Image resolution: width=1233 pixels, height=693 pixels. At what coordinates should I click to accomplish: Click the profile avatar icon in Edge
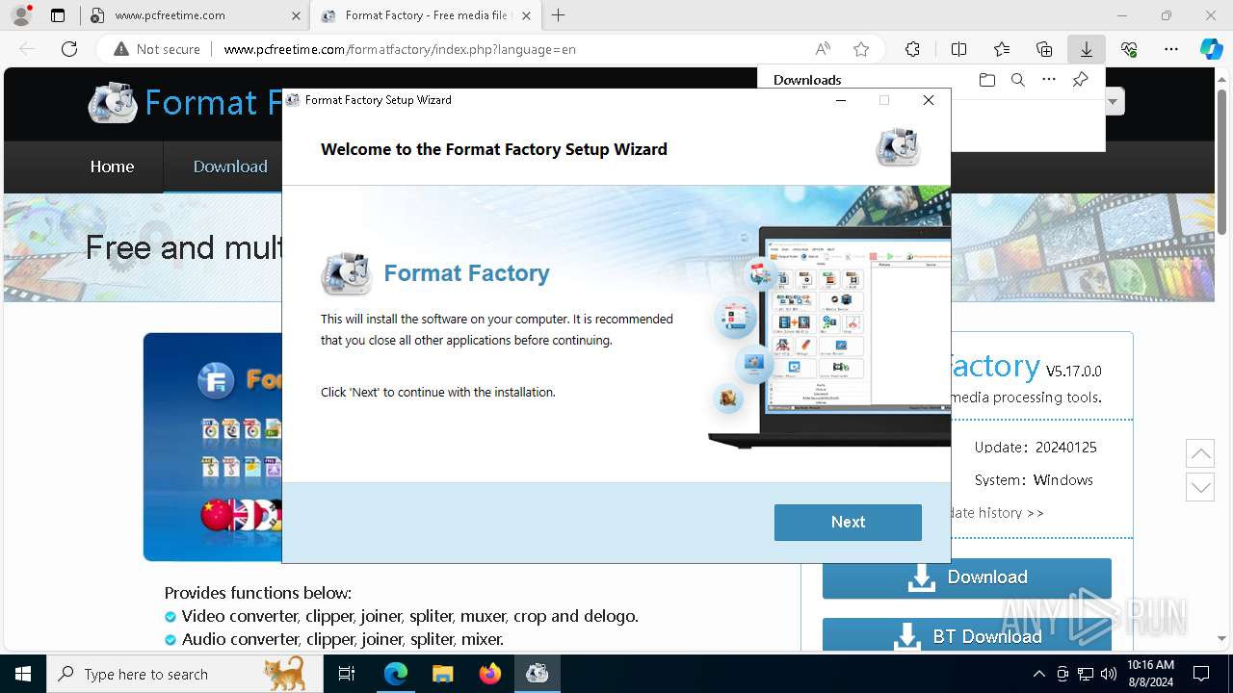coord(21,15)
